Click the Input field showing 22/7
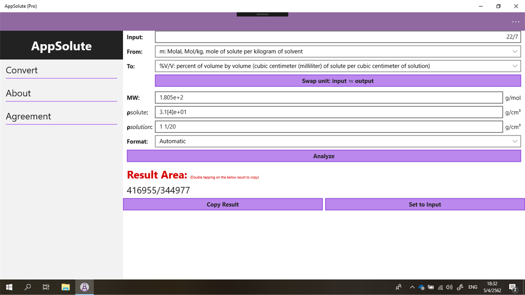525x295 pixels. click(337, 37)
